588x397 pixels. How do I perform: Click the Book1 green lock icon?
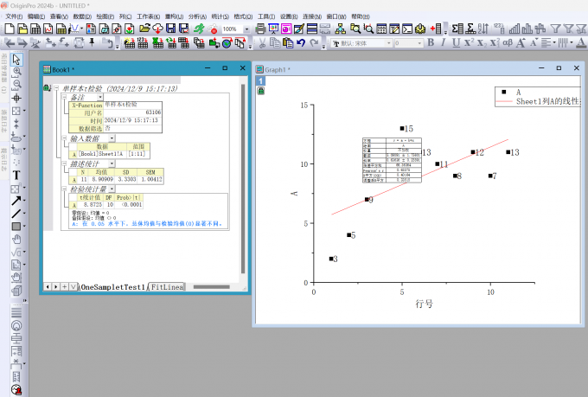point(47,88)
